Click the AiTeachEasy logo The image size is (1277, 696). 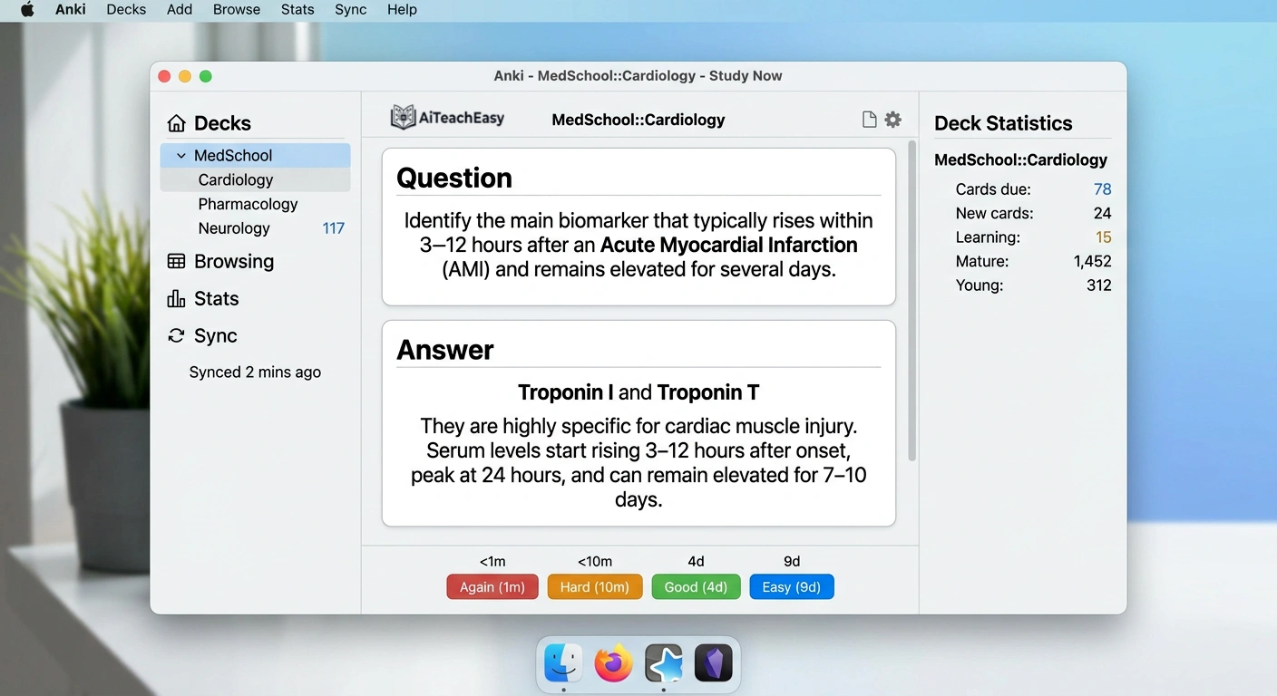pyautogui.click(x=447, y=118)
